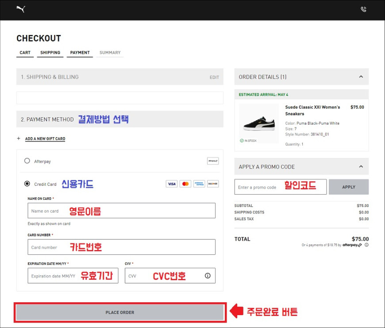Collapse the Order Details section
This screenshot has height=328, width=385.
pos(361,77)
